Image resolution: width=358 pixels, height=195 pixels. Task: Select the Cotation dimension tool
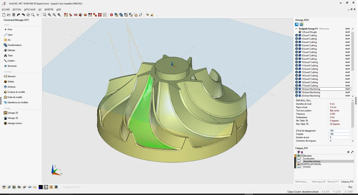tap(11, 61)
